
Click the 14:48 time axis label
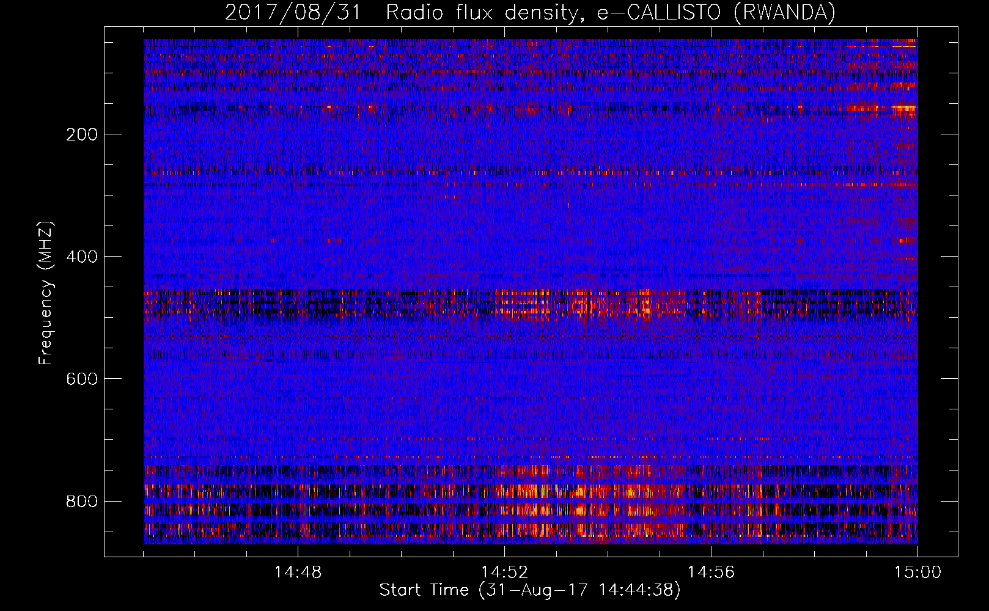point(298,572)
